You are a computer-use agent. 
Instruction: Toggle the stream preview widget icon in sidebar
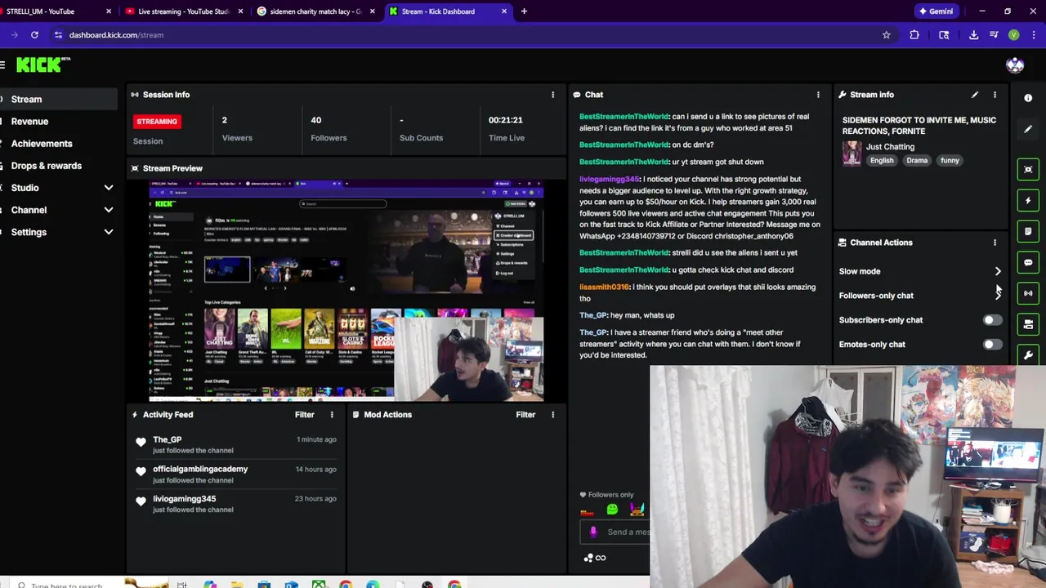point(1028,169)
